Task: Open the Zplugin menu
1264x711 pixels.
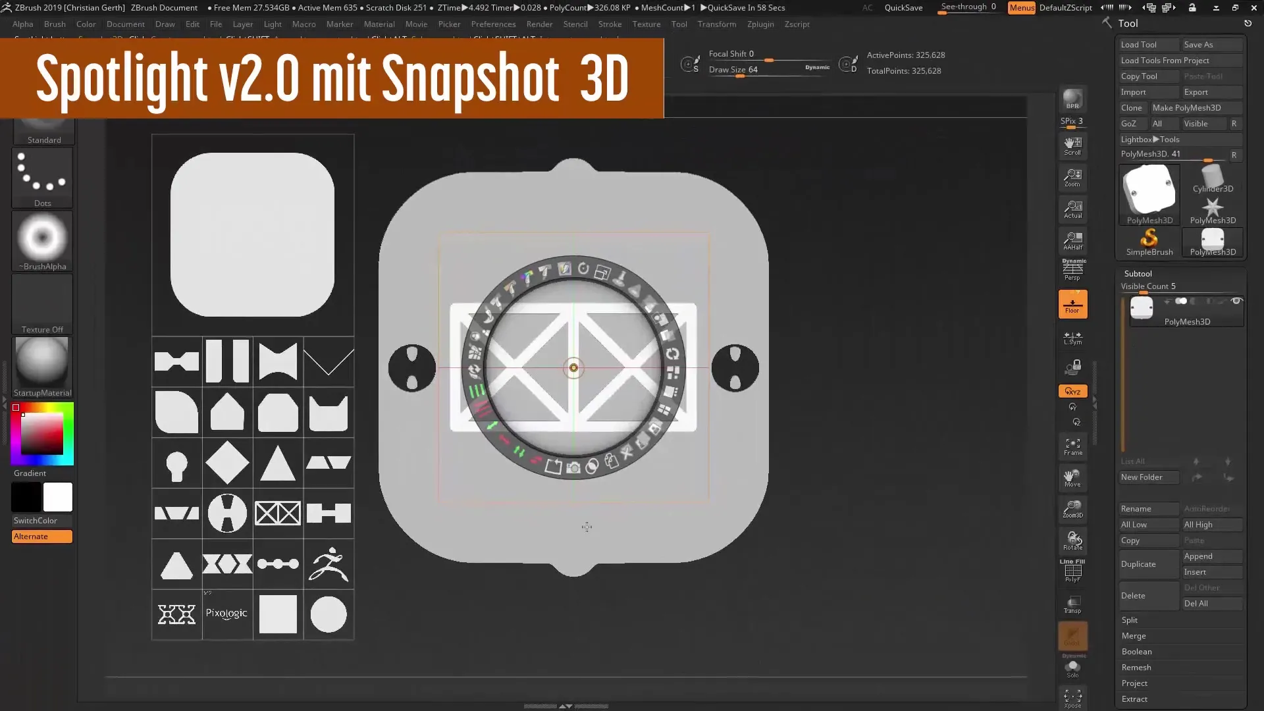Action: tap(760, 24)
